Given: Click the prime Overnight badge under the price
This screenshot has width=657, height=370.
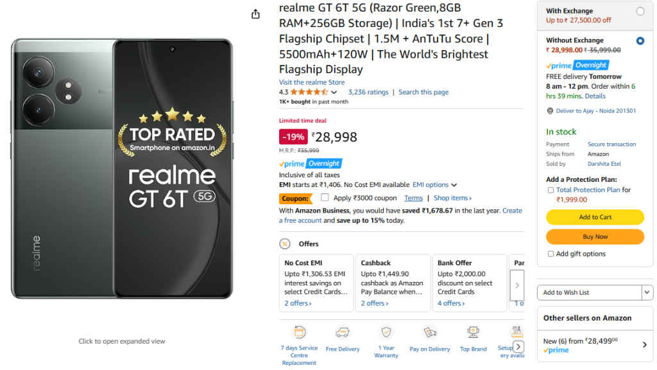Looking at the screenshot, I should click(x=310, y=163).
